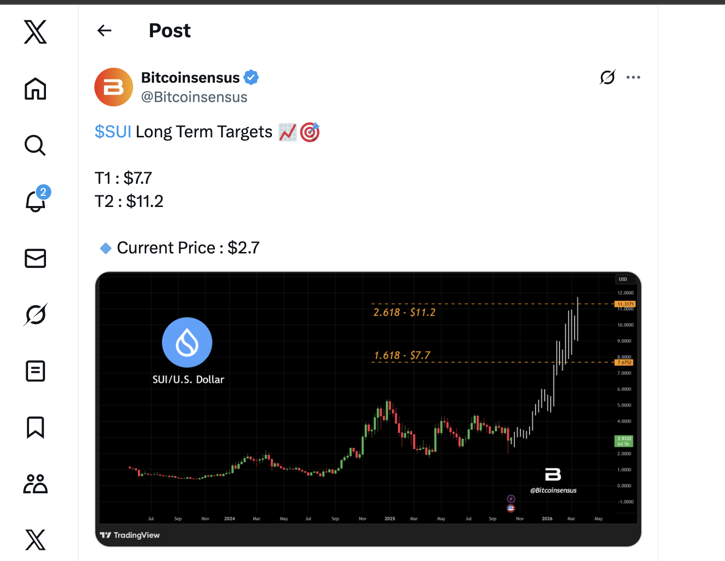The height and width of the screenshot is (561, 725).
Task: Open Communities in sidebar
Action: tap(35, 484)
